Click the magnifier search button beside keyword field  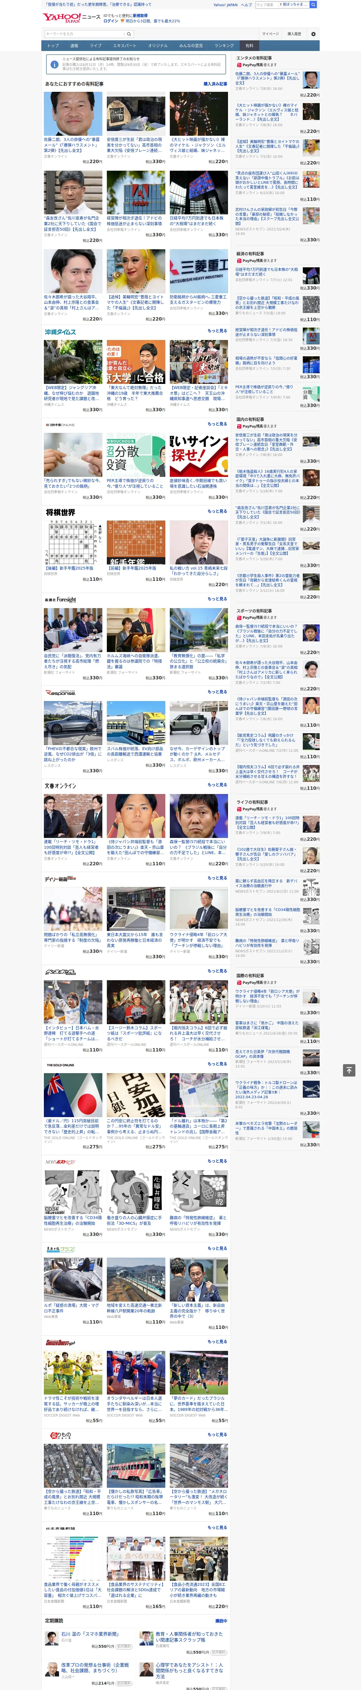pos(129,34)
